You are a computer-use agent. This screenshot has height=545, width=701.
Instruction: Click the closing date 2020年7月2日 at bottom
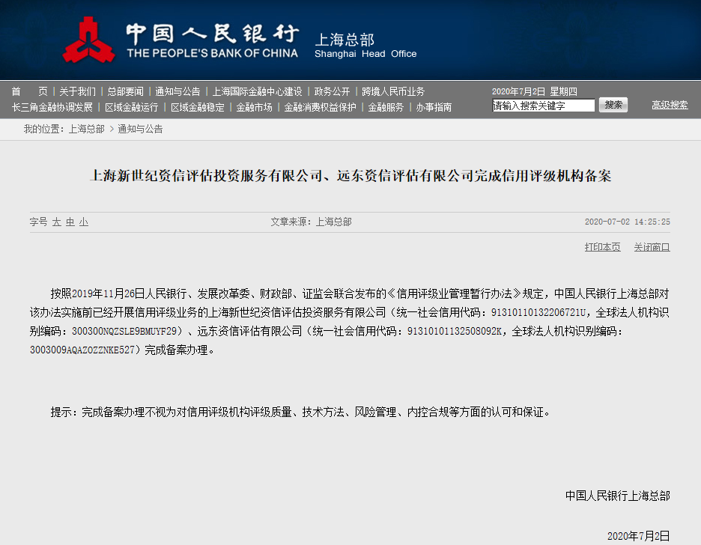click(x=638, y=536)
